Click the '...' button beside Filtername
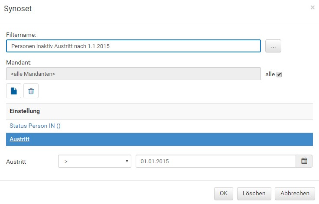Image resolution: width=319 pixels, height=204 pixels. click(273, 46)
